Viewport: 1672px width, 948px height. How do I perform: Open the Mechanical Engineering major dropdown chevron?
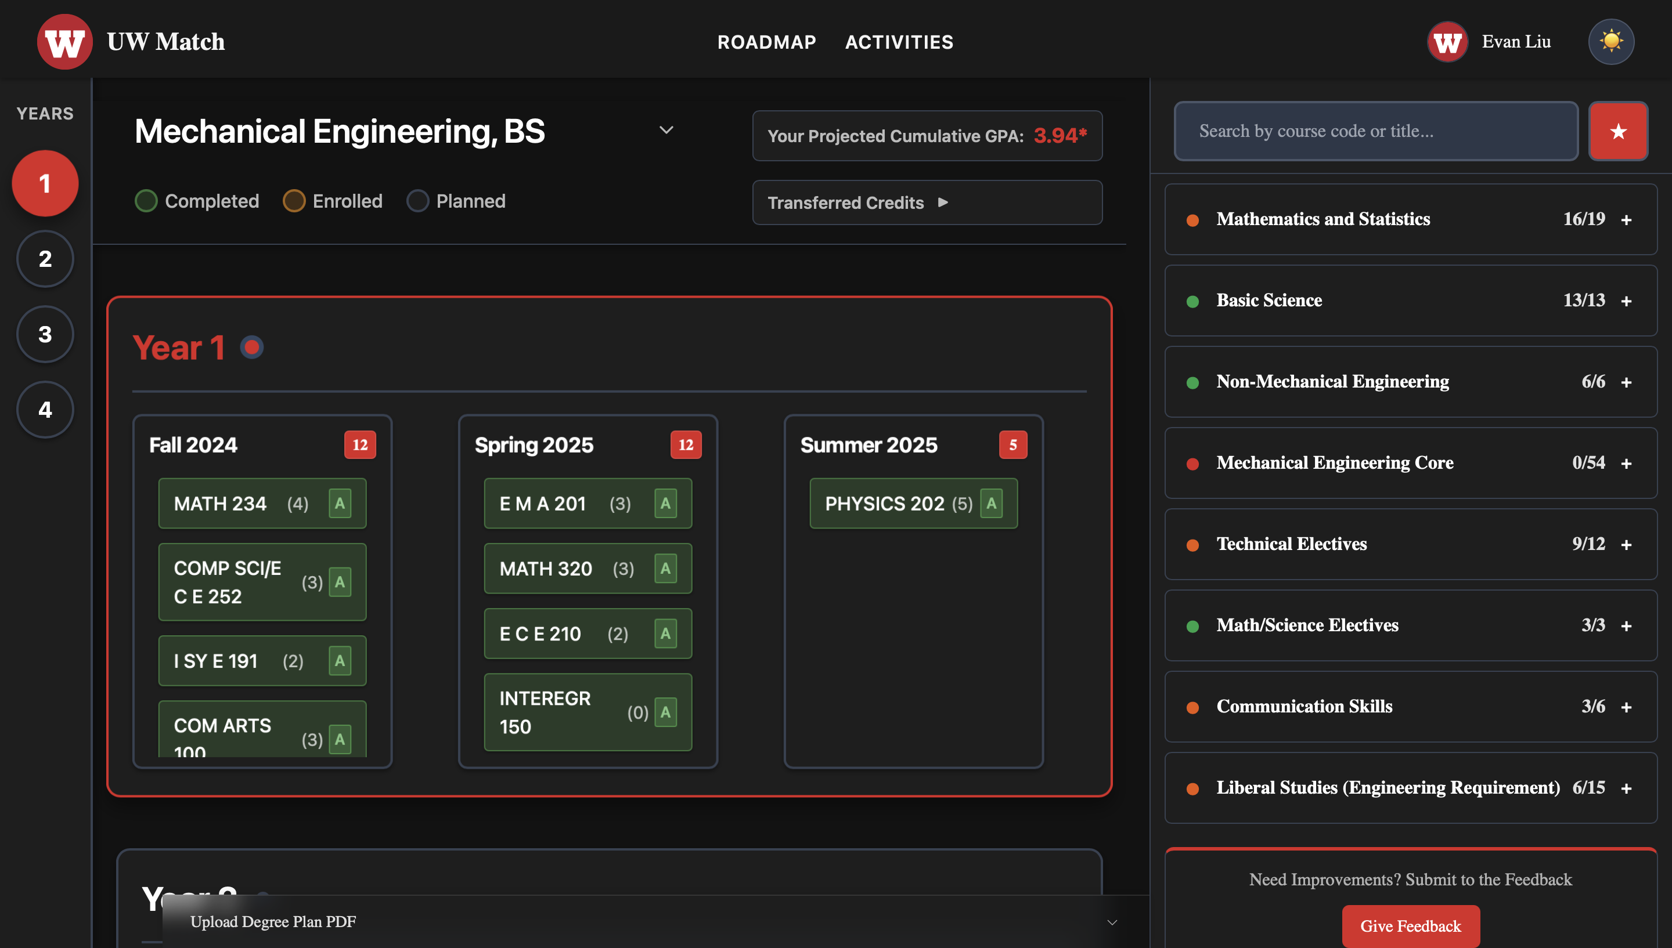(x=666, y=130)
